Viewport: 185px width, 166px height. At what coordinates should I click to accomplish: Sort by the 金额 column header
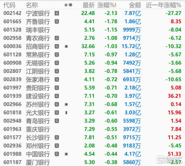pyautogui.click(x=135, y=5)
